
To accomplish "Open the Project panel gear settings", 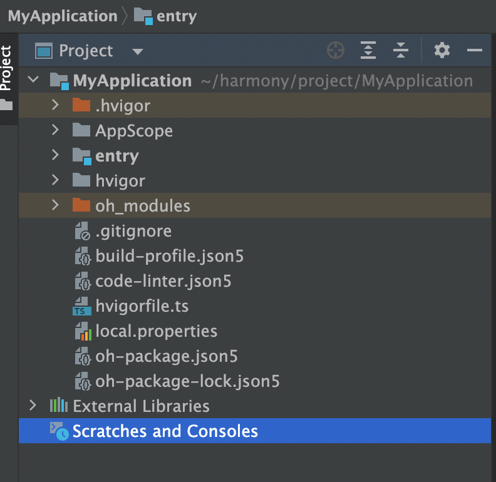I will click(442, 50).
